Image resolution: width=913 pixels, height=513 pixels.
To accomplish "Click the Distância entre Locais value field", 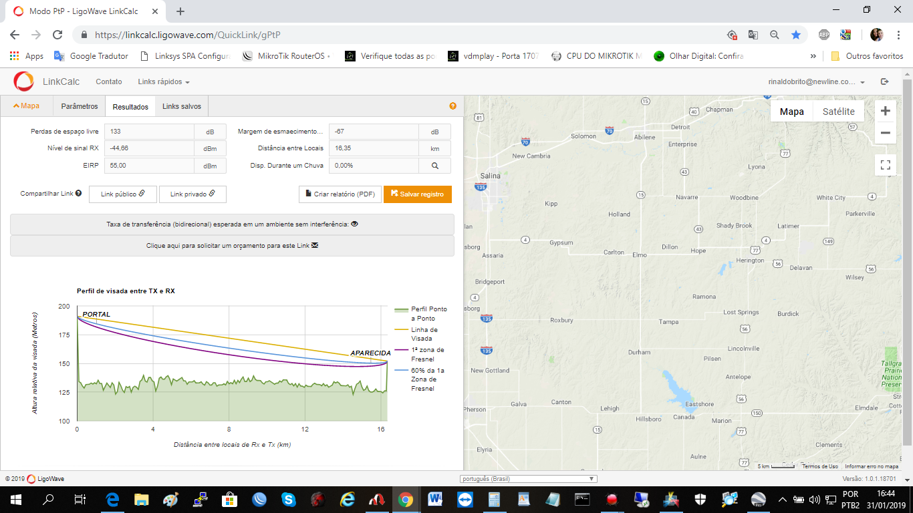I will [x=374, y=148].
